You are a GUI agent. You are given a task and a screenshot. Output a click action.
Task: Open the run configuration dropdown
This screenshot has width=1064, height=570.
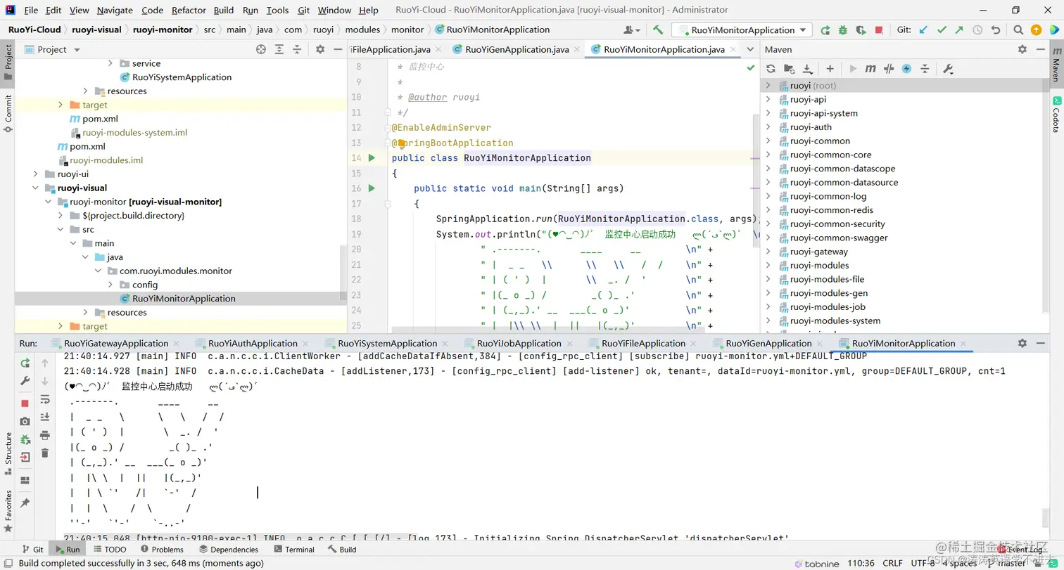point(742,30)
